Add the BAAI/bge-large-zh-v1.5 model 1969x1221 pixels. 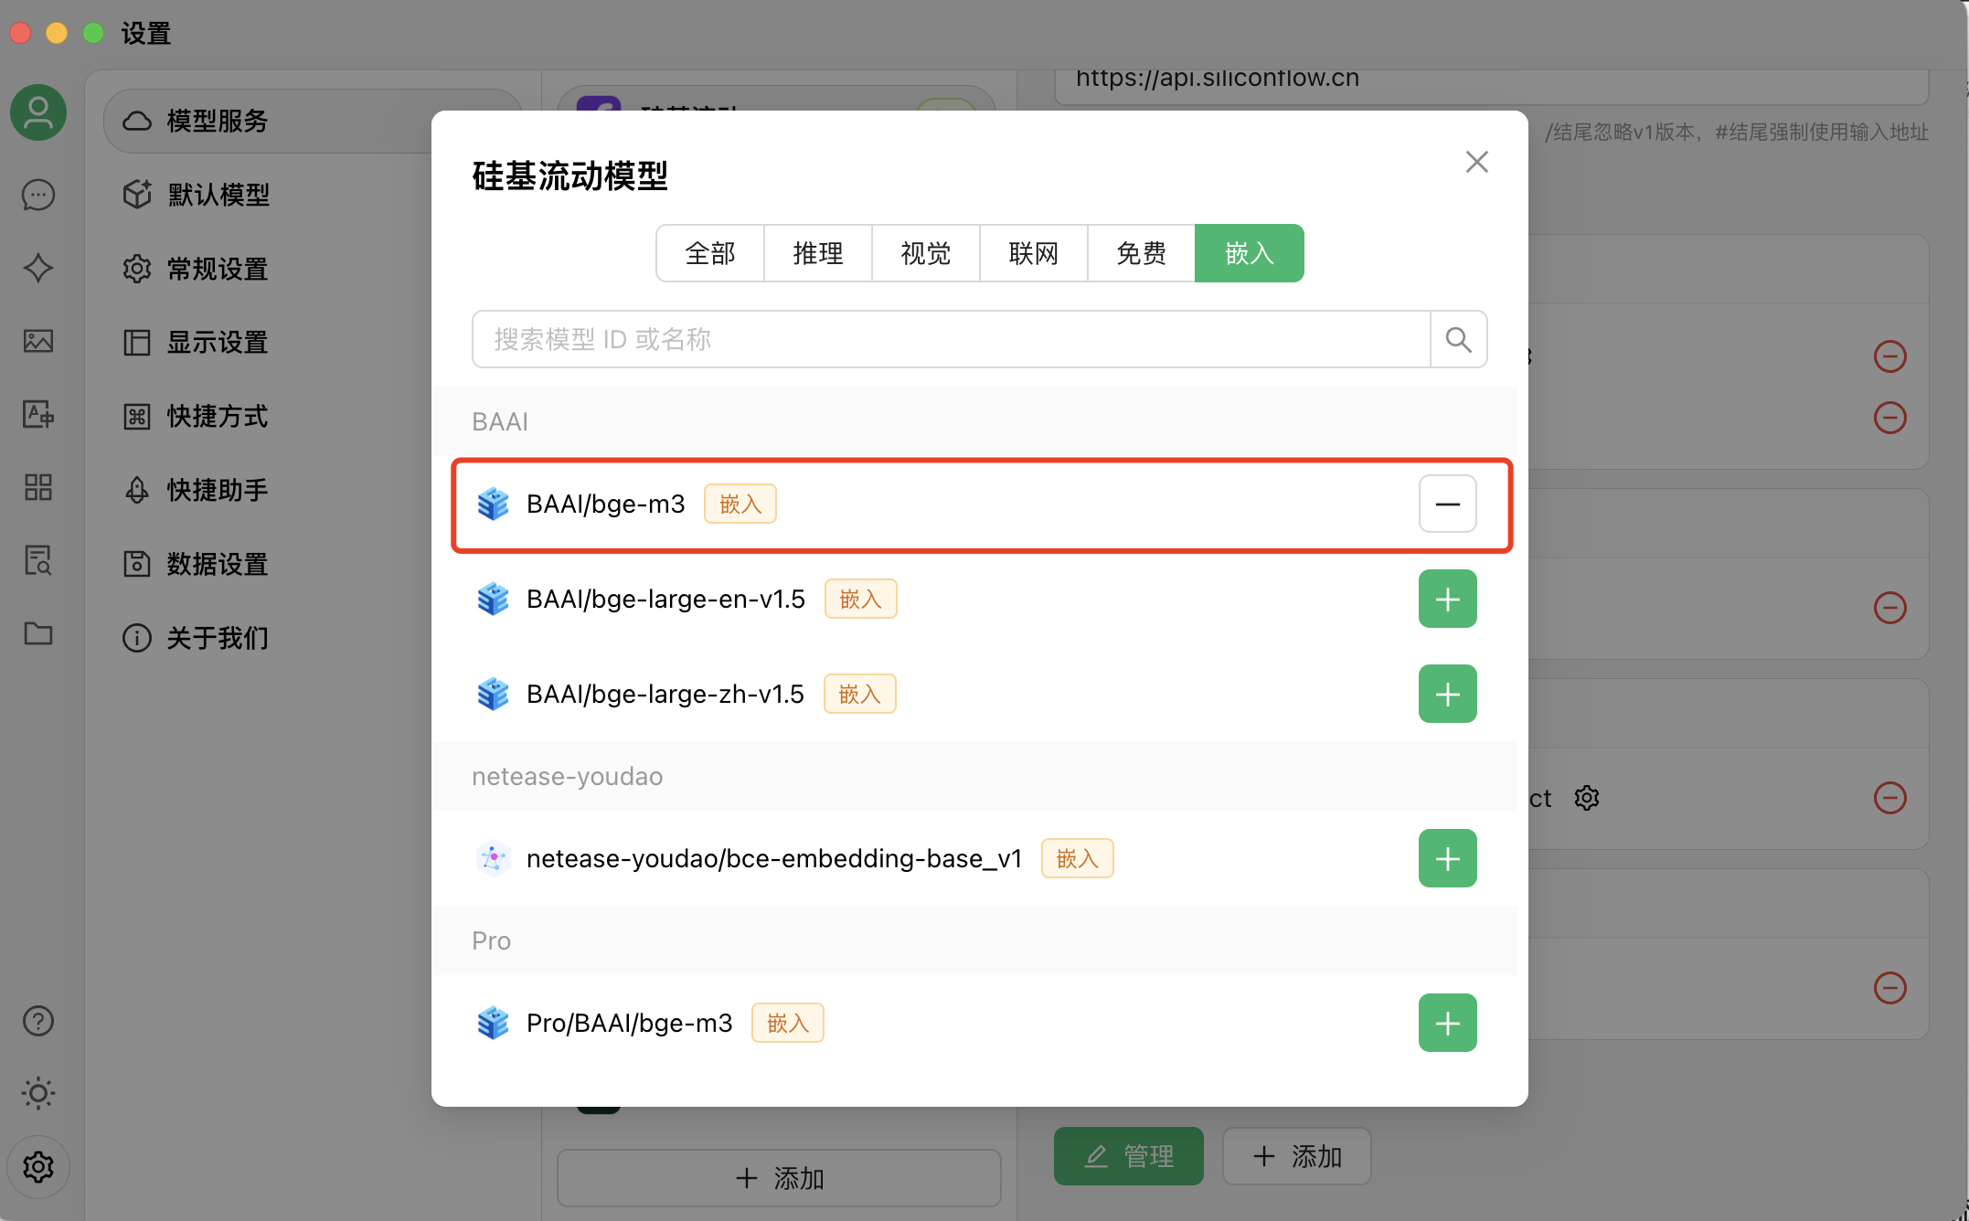tap(1447, 694)
